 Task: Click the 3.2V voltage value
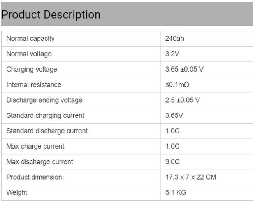pos(172,54)
